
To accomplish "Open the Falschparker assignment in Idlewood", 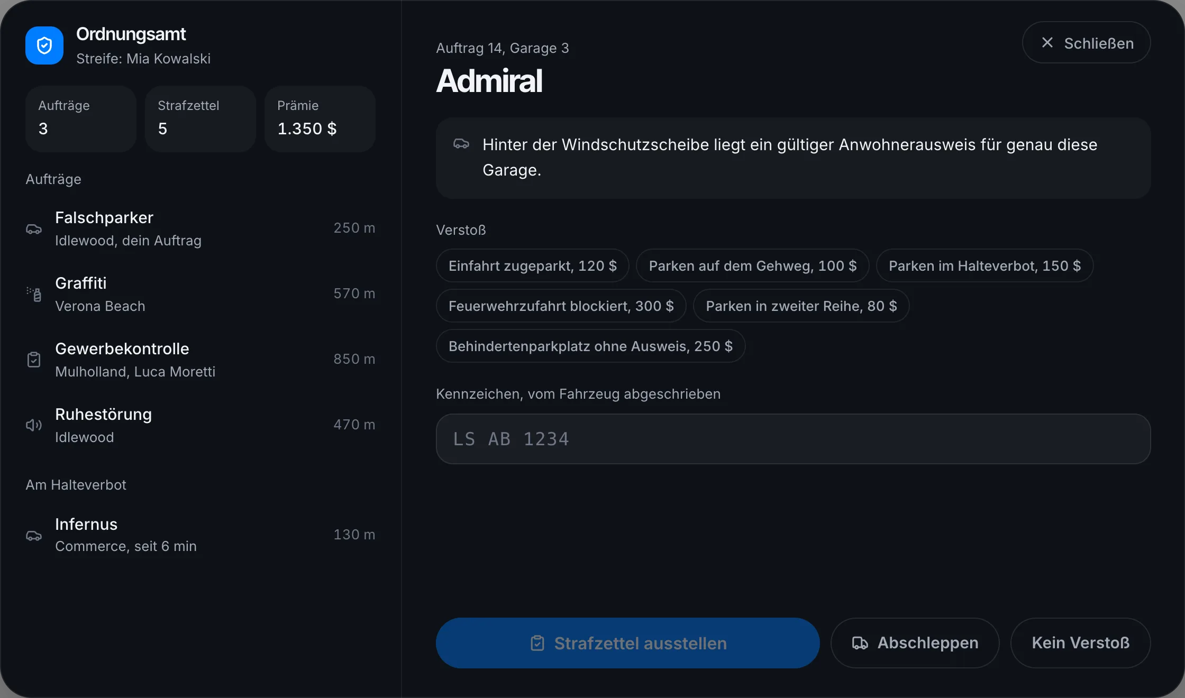I will [x=200, y=228].
